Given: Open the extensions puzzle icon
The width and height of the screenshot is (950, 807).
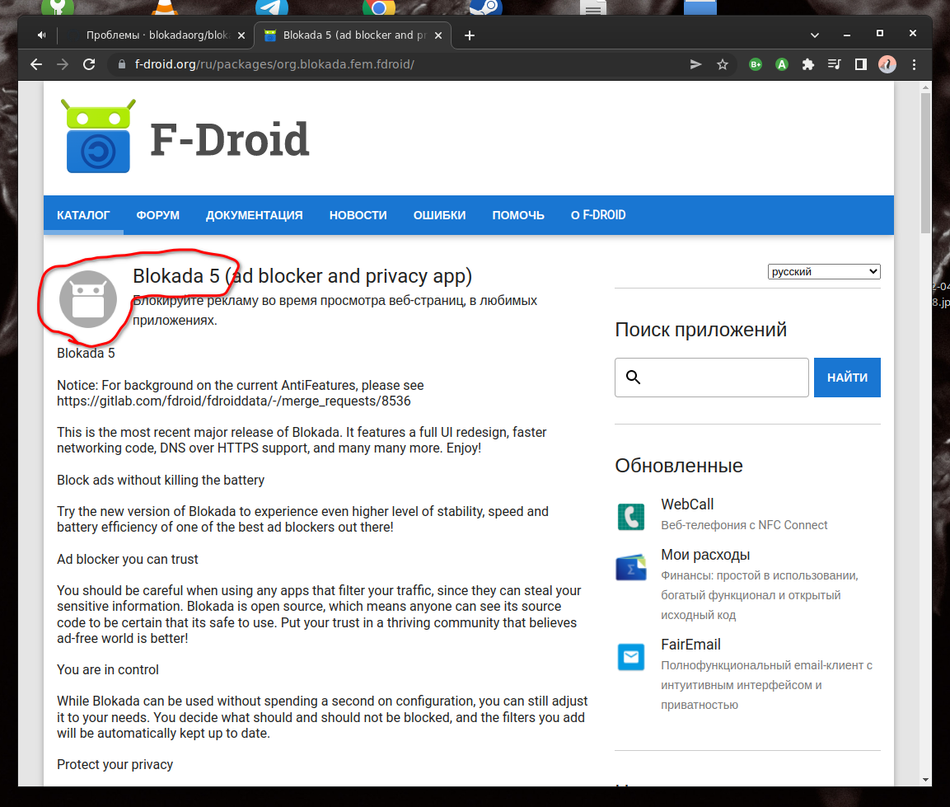Looking at the screenshot, I should coord(808,64).
